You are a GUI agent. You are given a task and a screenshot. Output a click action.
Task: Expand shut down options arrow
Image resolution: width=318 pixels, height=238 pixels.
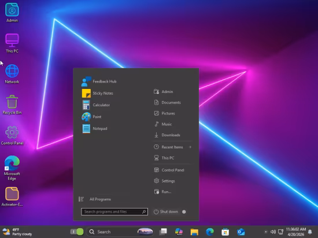[184, 212]
